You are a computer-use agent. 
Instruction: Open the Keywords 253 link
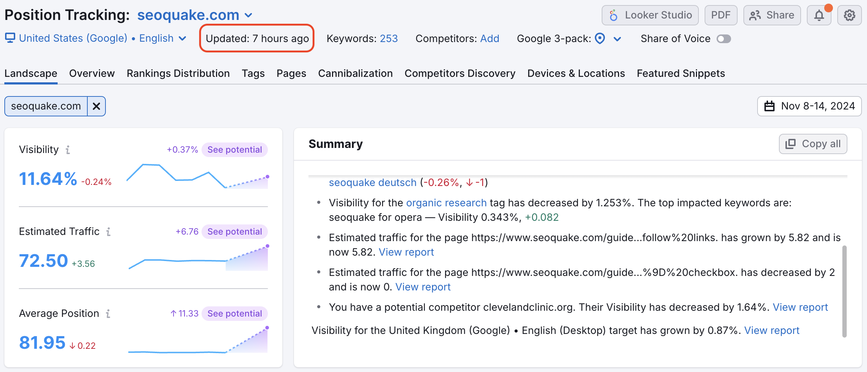pyautogui.click(x=389, y=38)
